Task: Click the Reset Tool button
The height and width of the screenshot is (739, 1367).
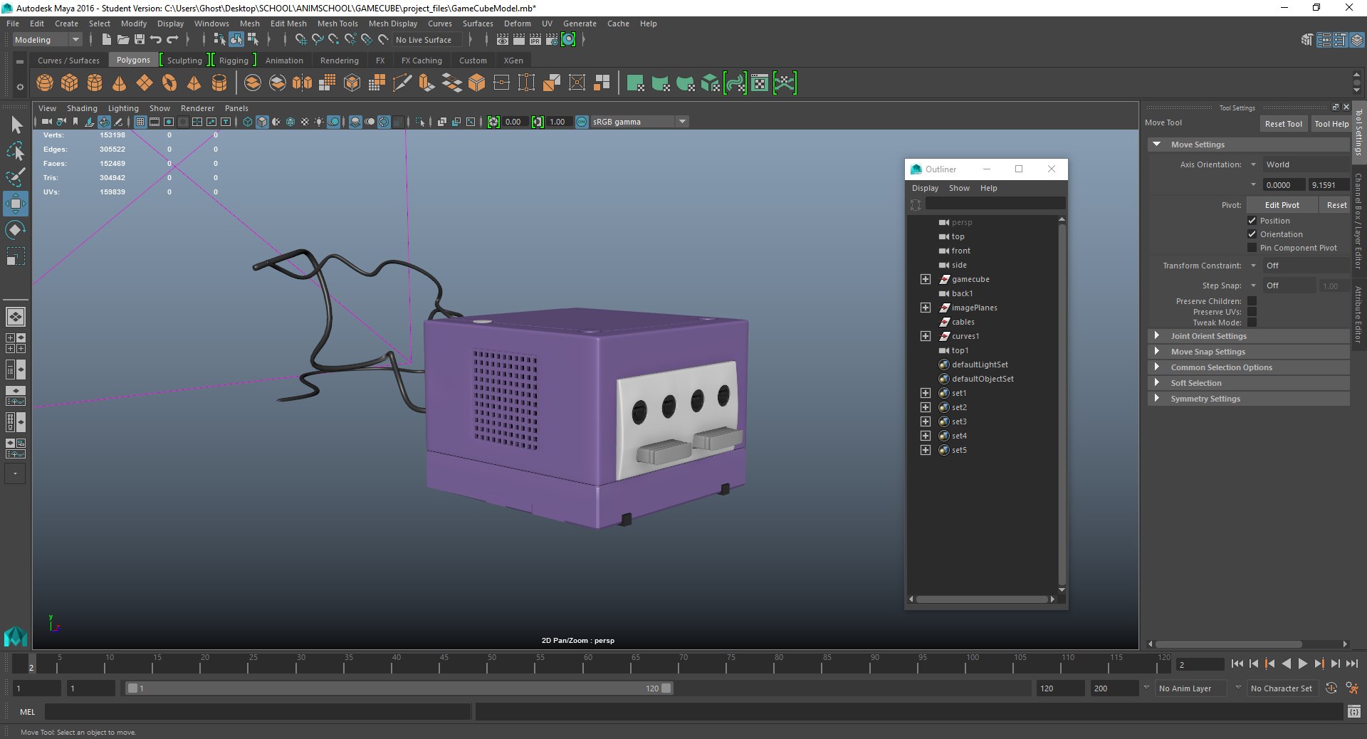Action: click(1283, 124)
